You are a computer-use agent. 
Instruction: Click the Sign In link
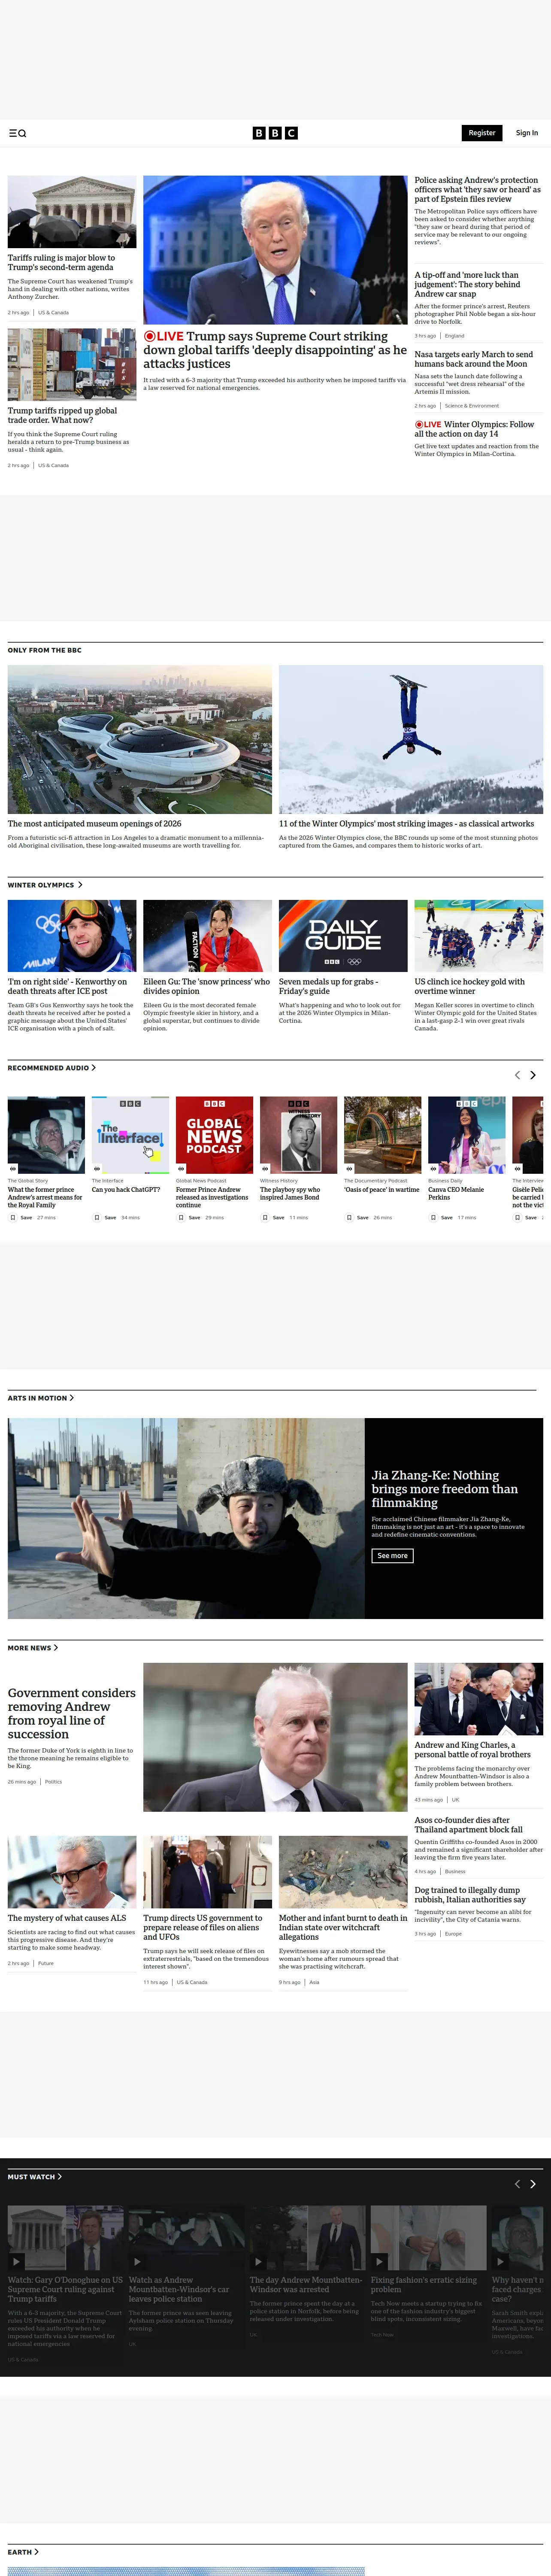[x=527, y=133]
